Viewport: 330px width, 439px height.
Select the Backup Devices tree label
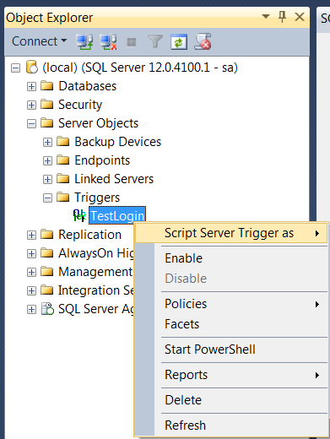pos(118,142)
